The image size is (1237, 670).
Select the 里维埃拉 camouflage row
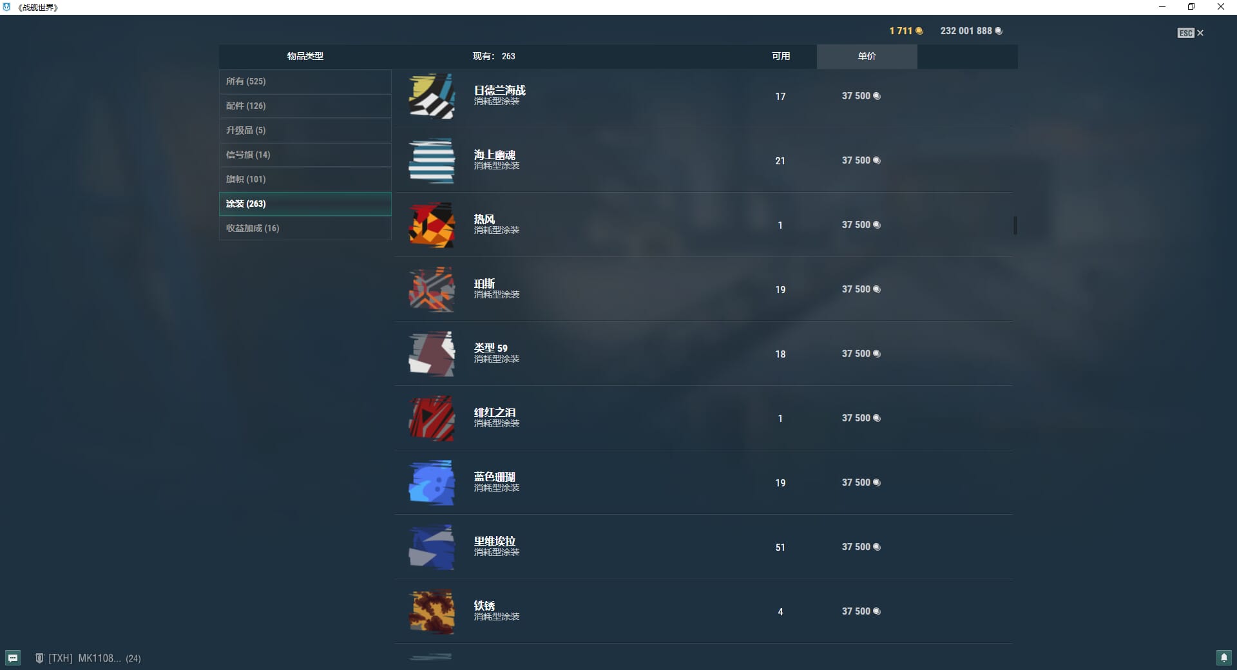[x=704, y=547]
